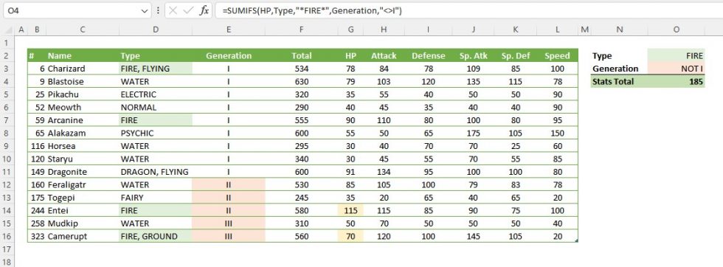Select Blastoise's Total value 630

302,82
